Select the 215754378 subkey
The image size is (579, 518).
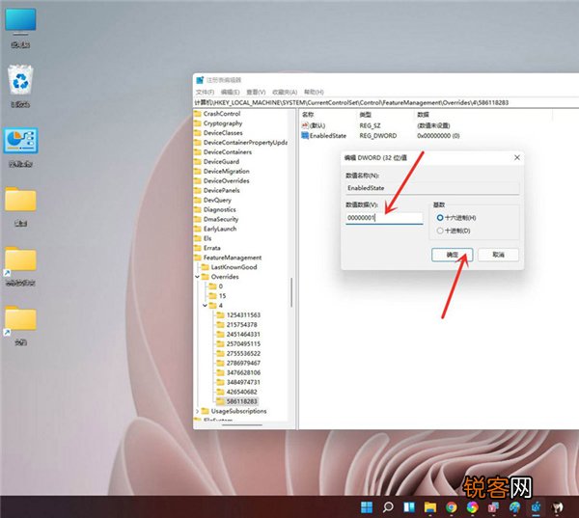coord(241,324)
